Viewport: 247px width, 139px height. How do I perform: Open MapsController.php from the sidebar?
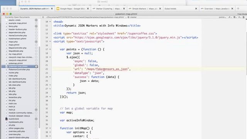tap(17, 48)
